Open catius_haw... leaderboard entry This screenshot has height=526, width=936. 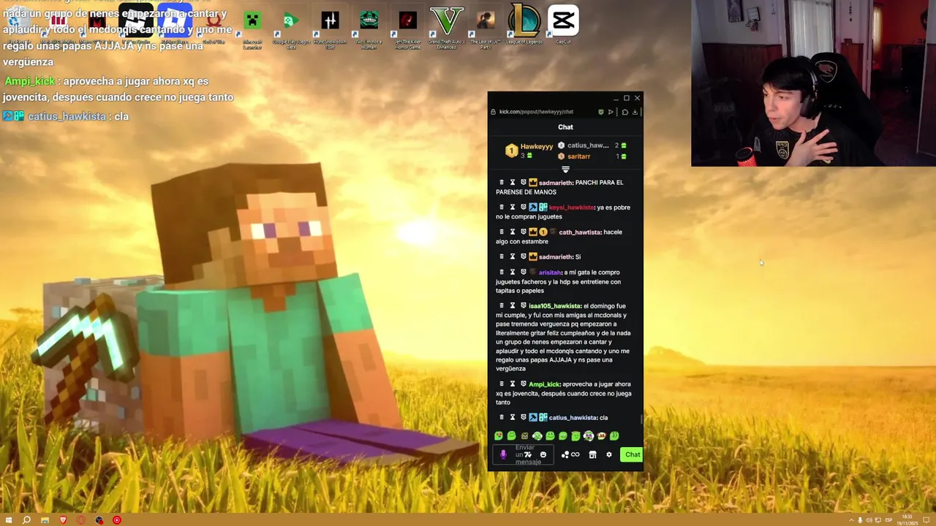[592, 145]
